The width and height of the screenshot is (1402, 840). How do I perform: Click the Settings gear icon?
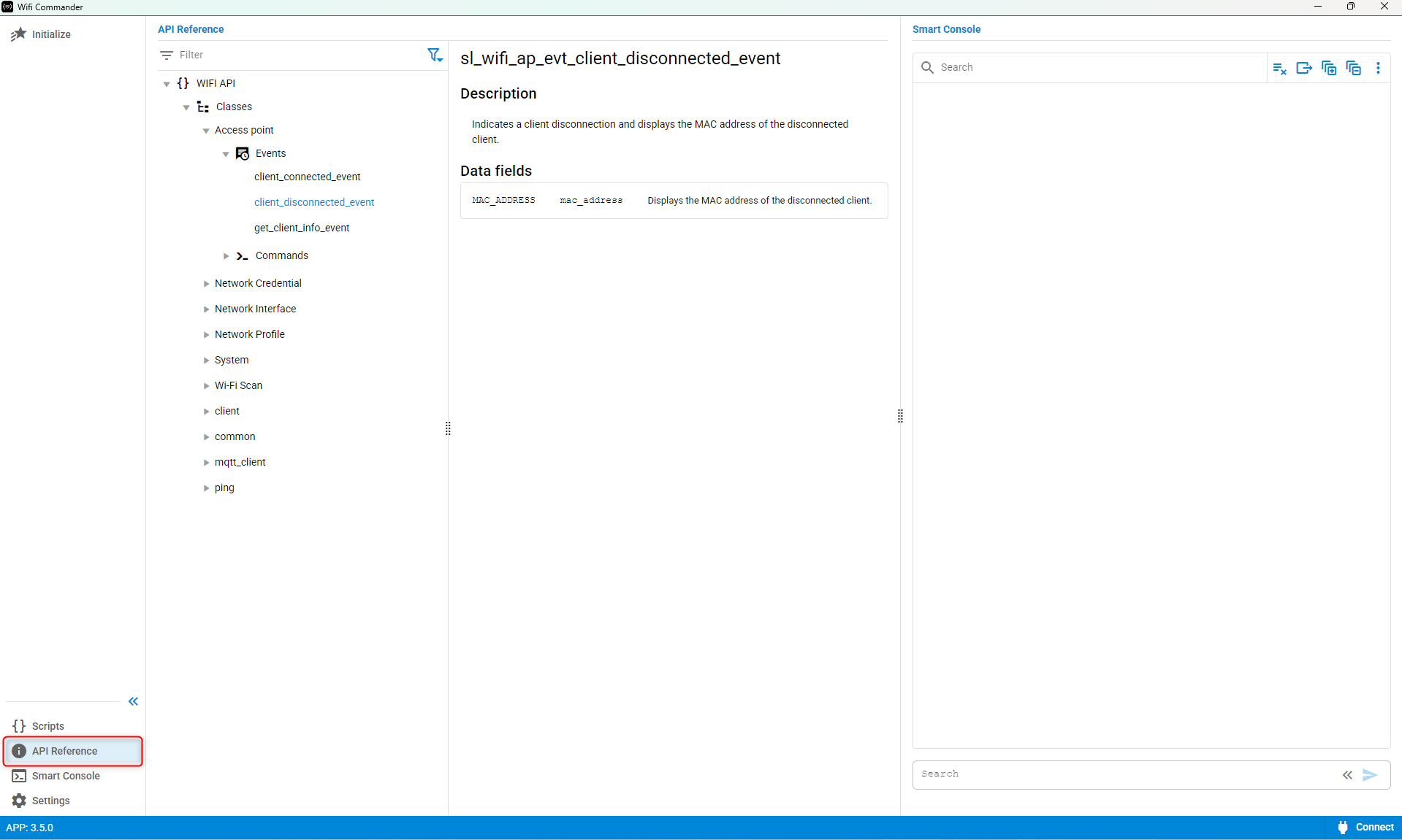19,801
